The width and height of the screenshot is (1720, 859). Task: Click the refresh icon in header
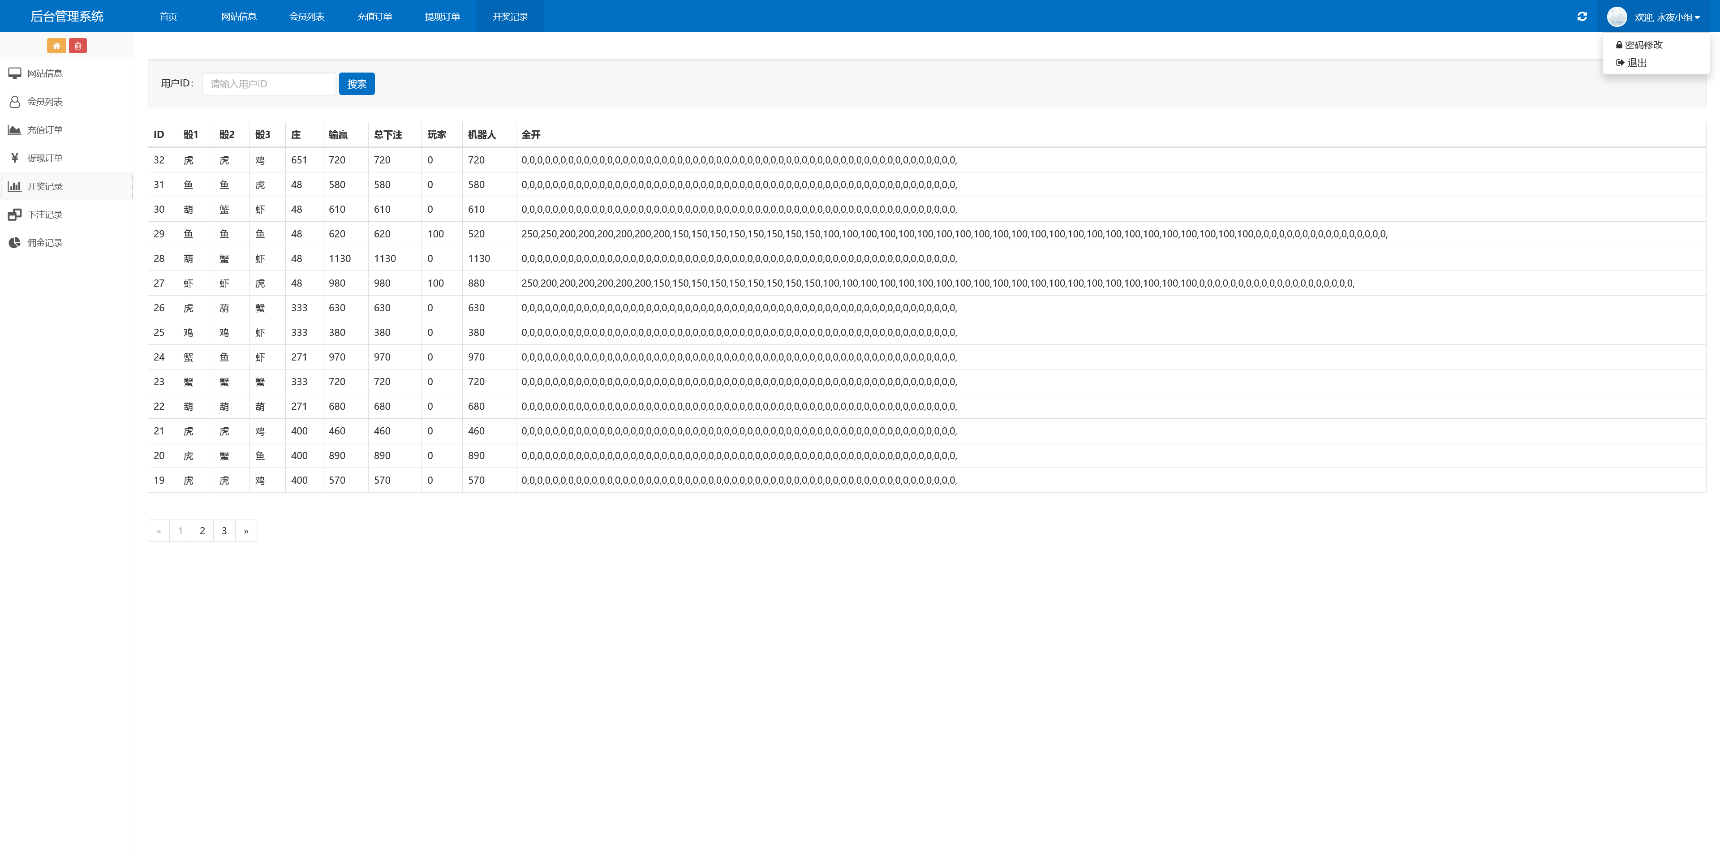coord(1582,17)
